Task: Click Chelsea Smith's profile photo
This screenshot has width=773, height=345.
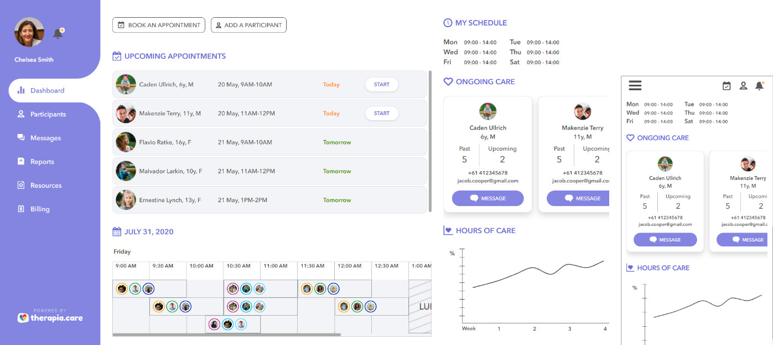Action: point(29,33)
